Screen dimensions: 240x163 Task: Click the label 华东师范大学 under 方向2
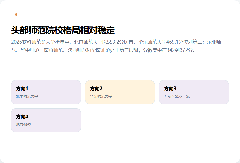[101, 96]
